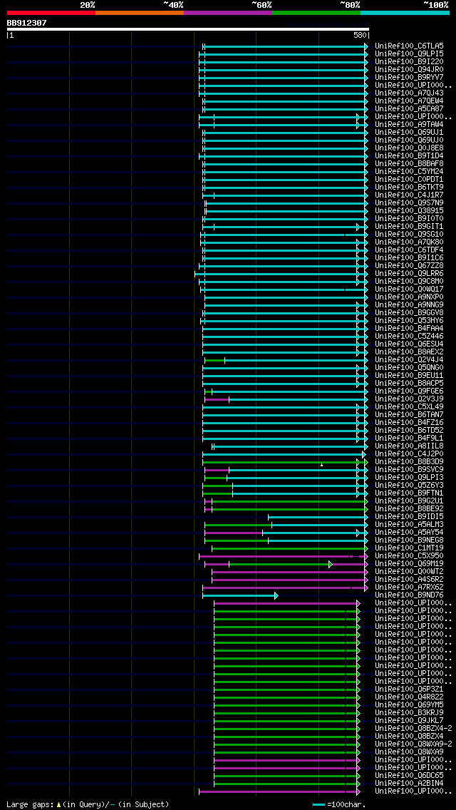Select the UniRef100_Q5Z6Y3 label
This screenshot has height=810, width=456.
[x=409, y=486]
